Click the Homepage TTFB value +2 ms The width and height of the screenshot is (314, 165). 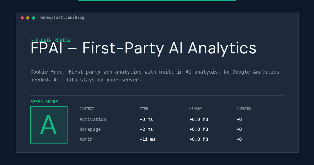(146, 129)
